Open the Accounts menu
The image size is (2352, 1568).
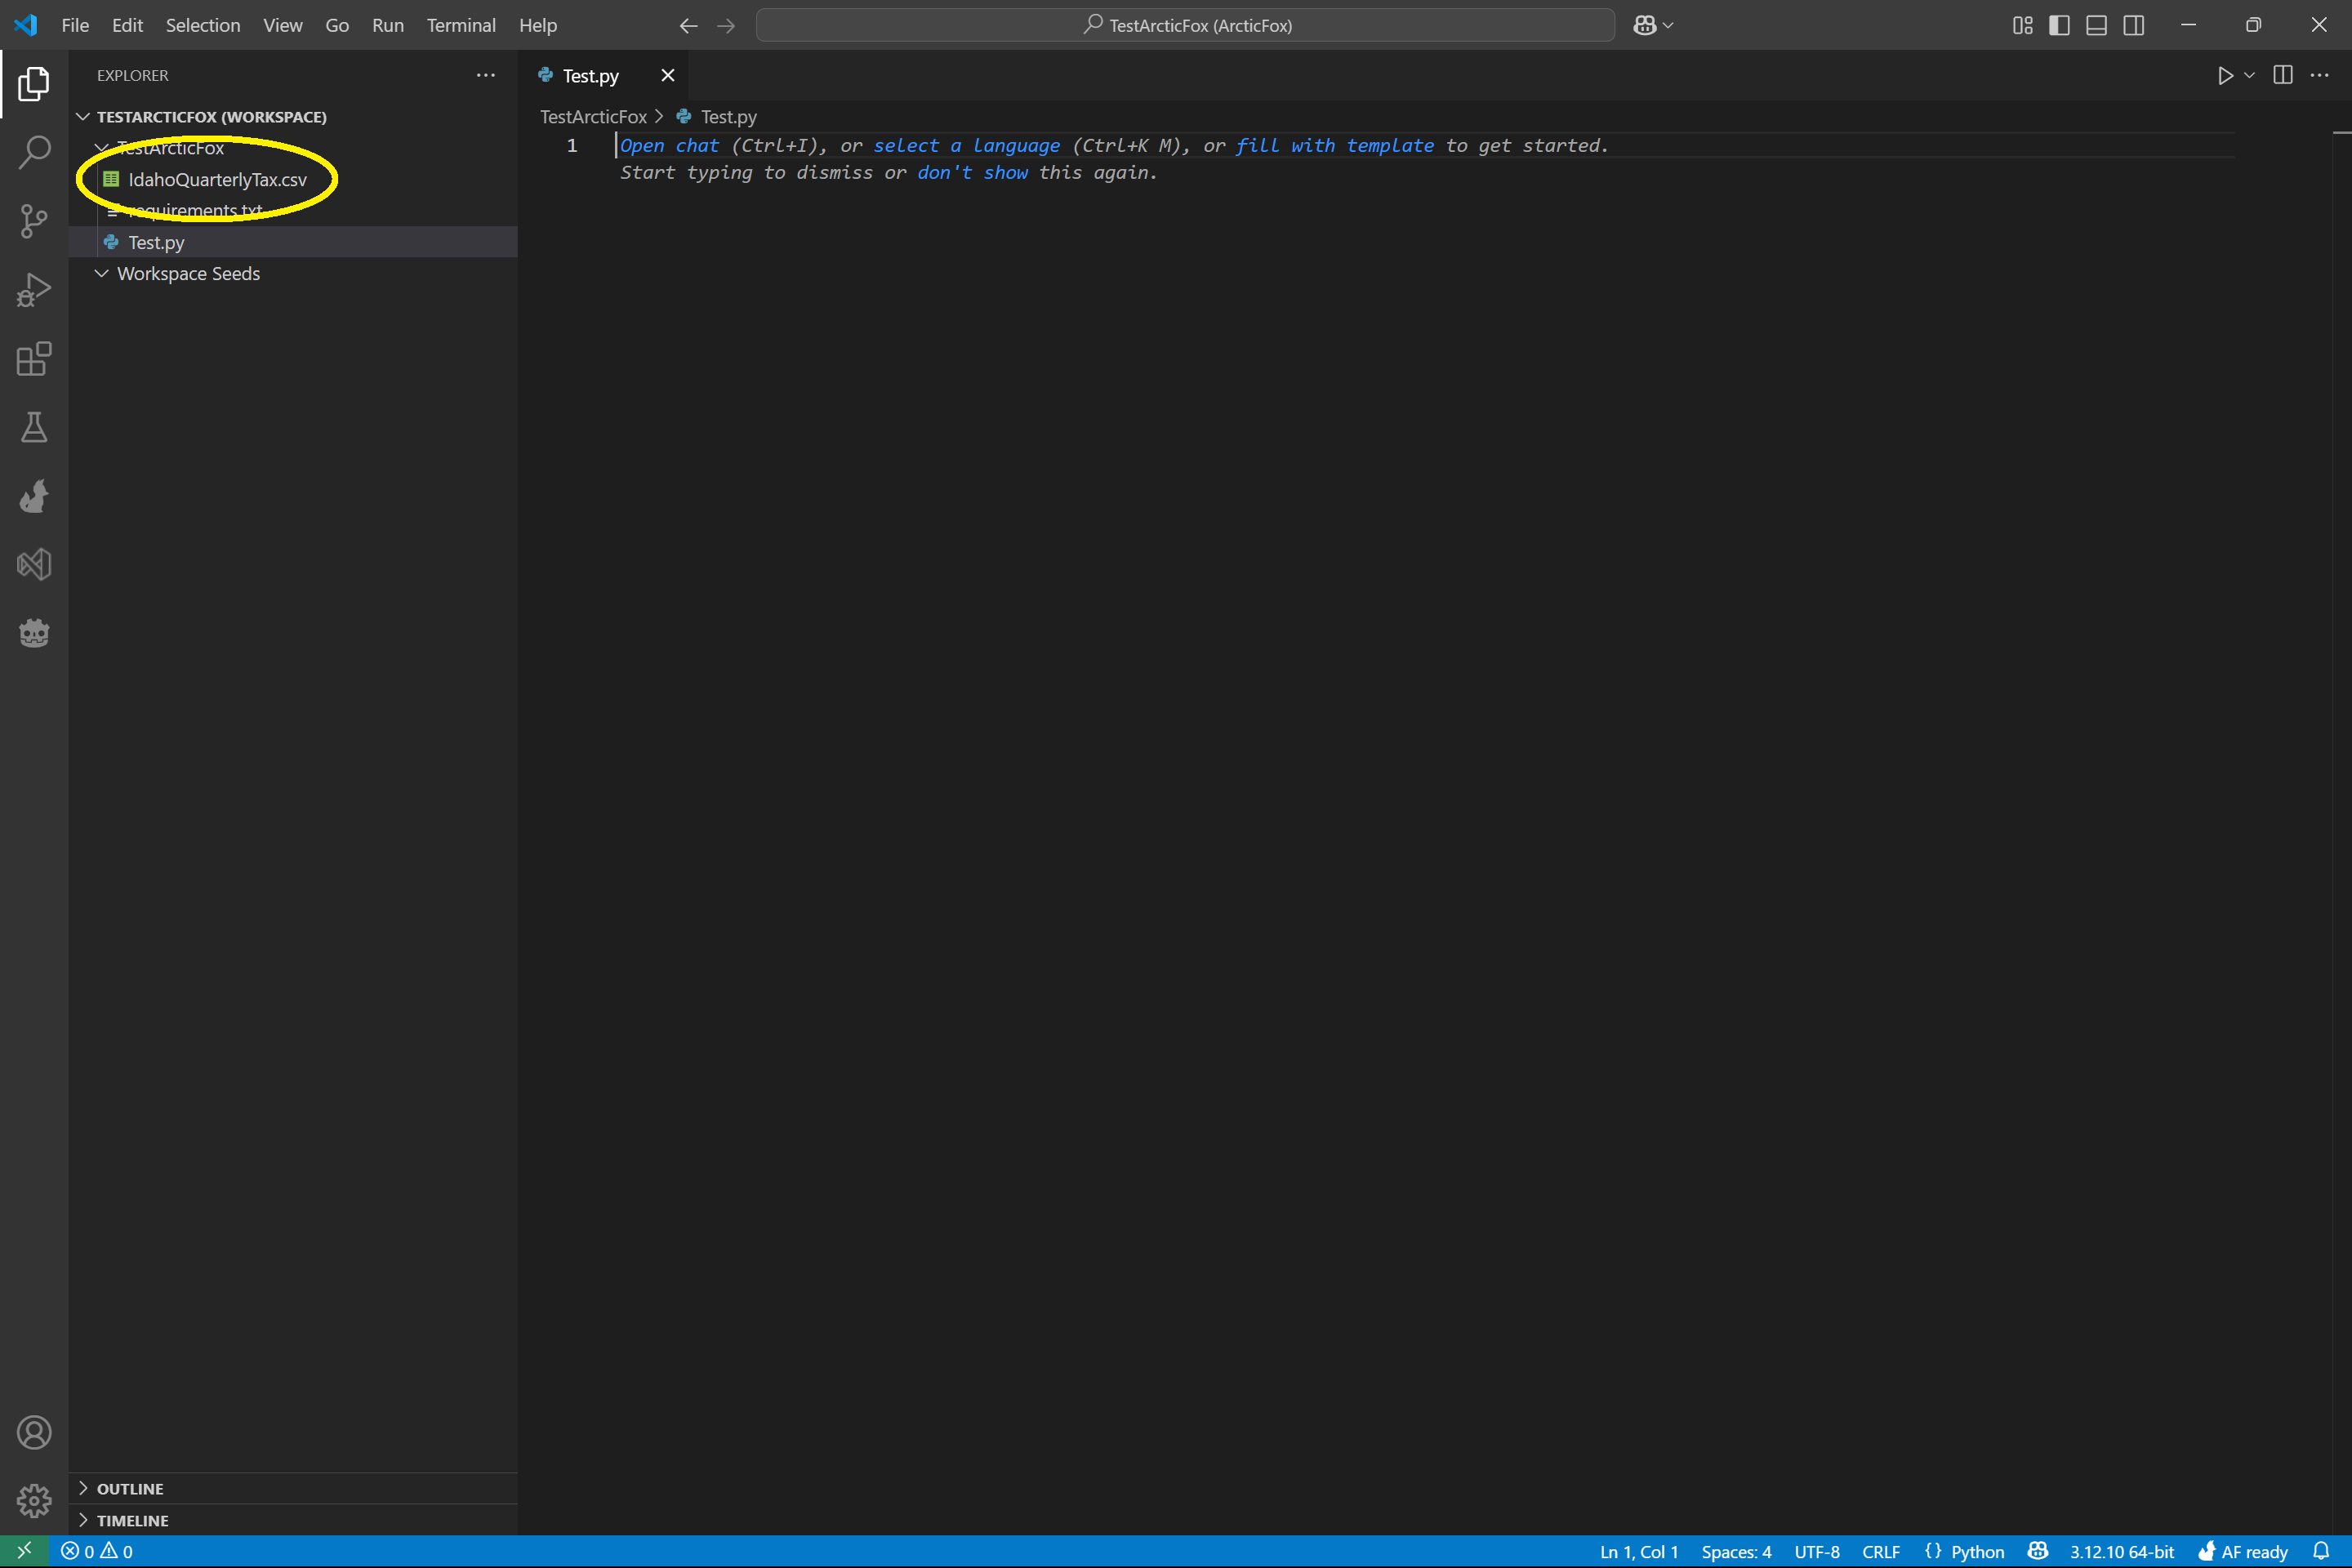[34, 1432]
